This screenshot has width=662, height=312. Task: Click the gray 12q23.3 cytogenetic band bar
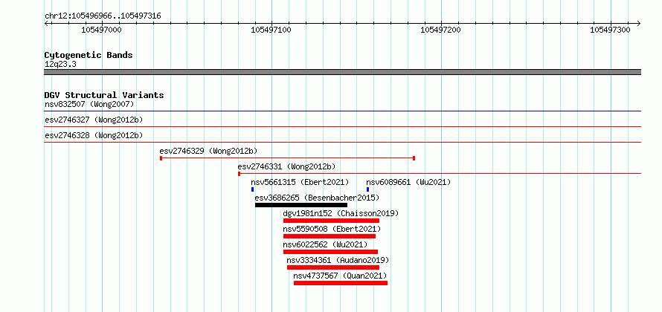(342, 72)
